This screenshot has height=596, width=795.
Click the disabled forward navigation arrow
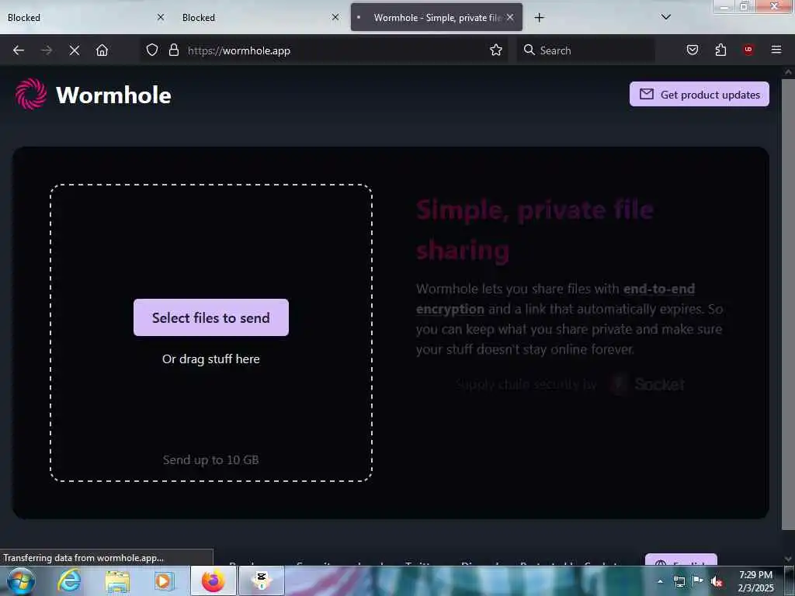(46, 50)
